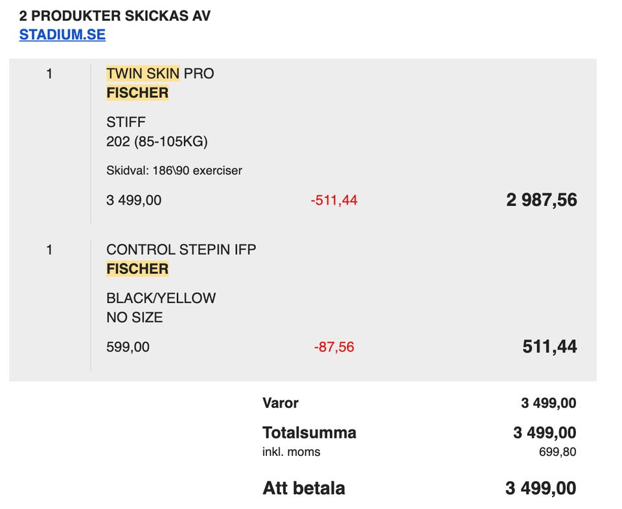Image resolution: width=622 pixels, height=509 pixels.
Task: Select the BLACK/YELLOW color text
Action: (x=161, y=298)
